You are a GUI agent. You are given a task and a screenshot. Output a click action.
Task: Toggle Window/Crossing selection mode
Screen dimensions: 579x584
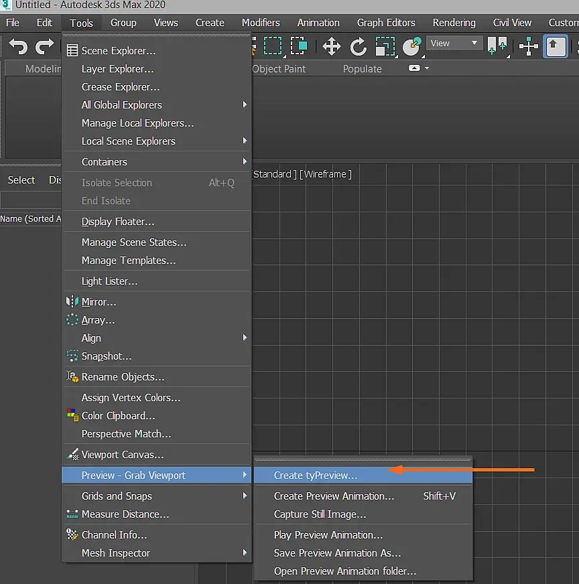click(299, 46)
